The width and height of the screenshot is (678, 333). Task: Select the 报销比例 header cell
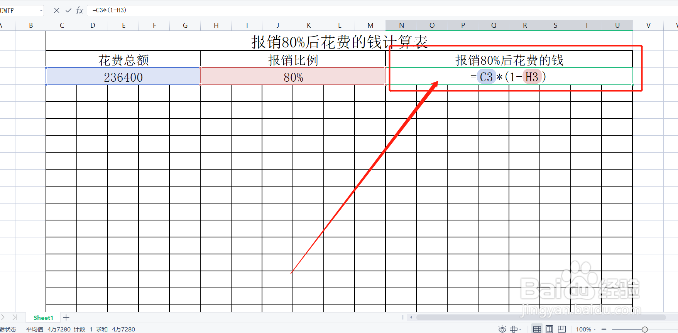point(293,60)
